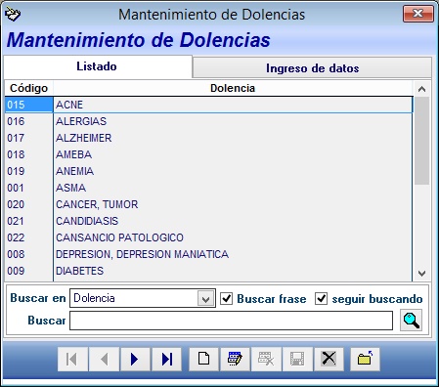Go to the first record
This screenshot has height=387, width=439.
pyautogui.click(x=72, y=359)
